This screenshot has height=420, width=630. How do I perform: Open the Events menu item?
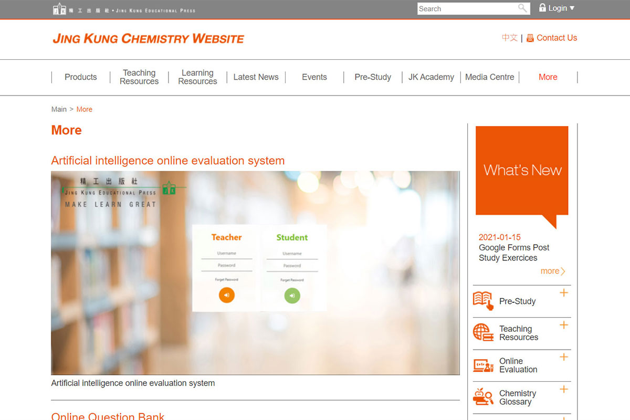coord(314,77)
